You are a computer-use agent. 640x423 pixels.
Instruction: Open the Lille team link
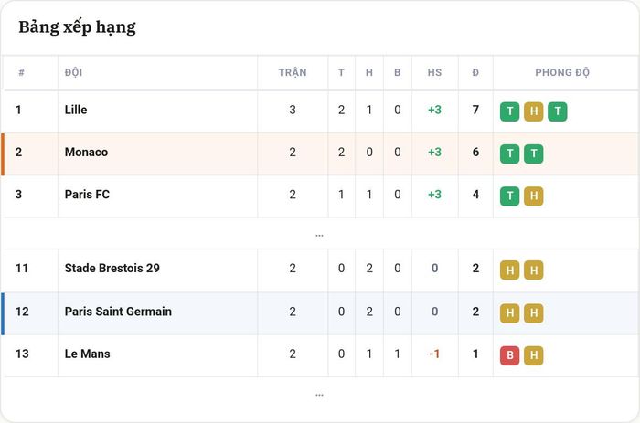(76, 110)
